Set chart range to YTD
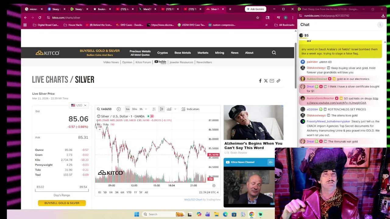Image resolution: width=390 pixels, height=219 pixels. coord(129,192)
